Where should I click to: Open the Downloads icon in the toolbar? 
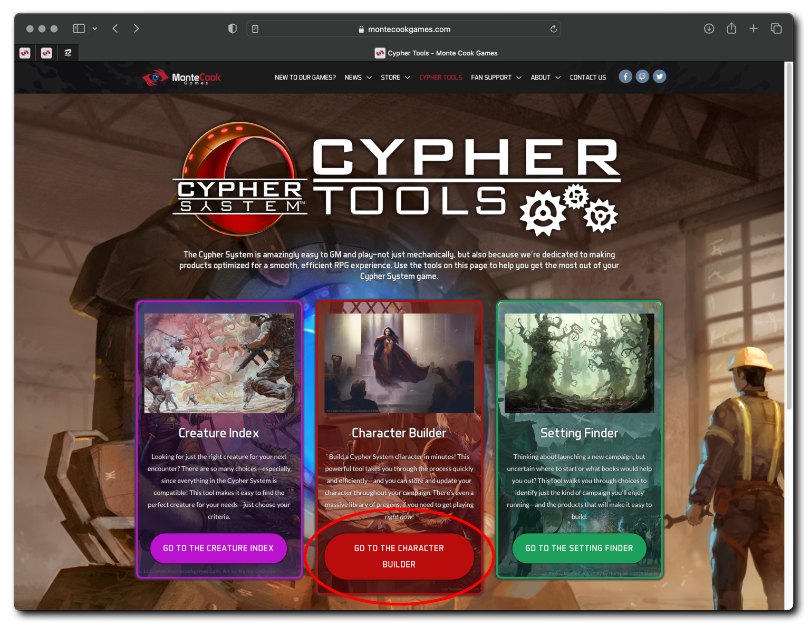click(709, 28)
